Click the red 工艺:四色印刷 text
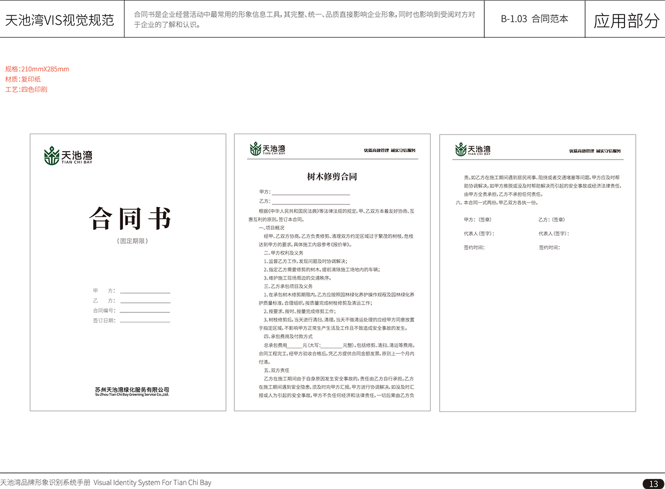 [27, 89]
